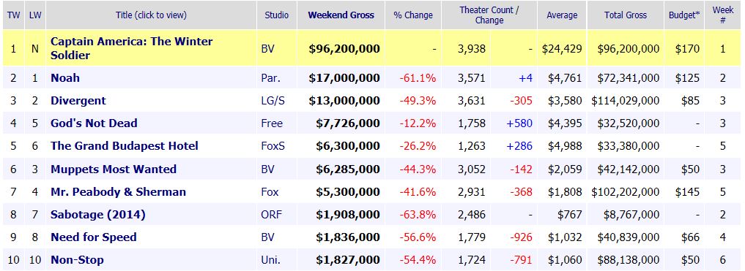
Task: Click the Sabotage (2014) title
Action: click(98, 215)
